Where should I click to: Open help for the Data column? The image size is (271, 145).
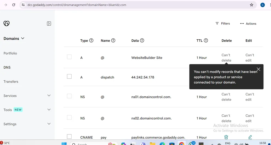tap(142, 40)
